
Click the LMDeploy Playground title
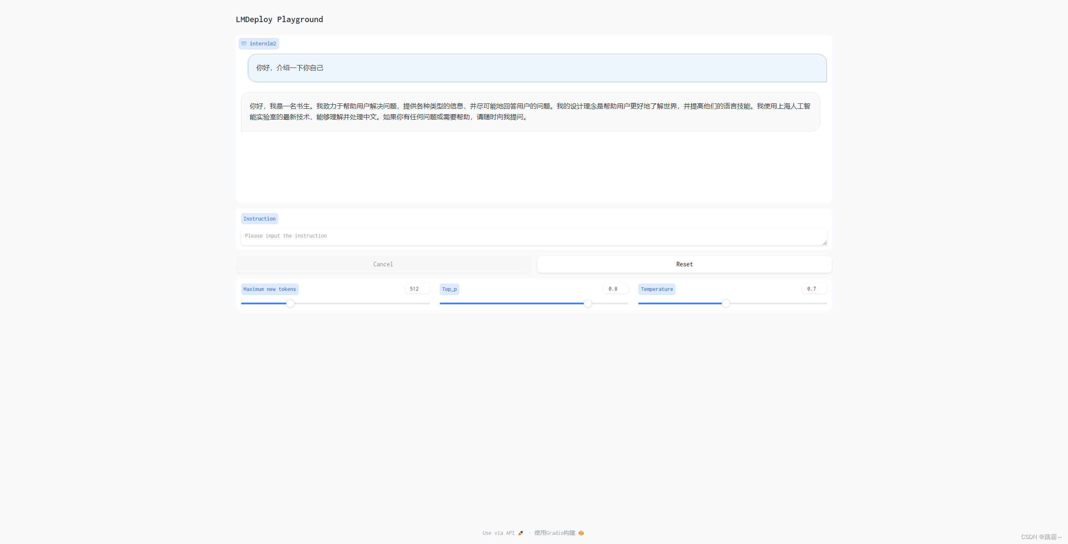coord(280,20)
